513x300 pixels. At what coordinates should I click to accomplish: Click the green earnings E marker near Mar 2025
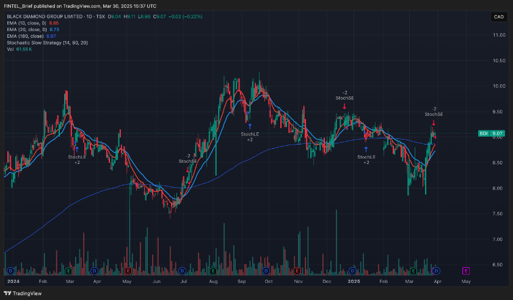click(x=413, y=271)
